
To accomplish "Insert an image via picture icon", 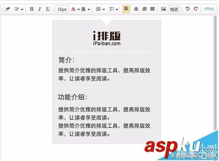I will coord(163,9).
